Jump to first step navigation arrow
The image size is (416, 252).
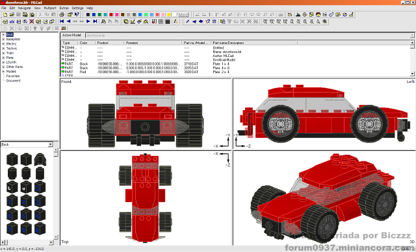(62, 21)
